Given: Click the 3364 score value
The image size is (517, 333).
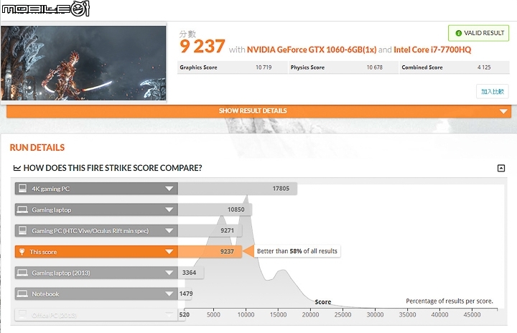Looking at the screenshot, I should 189,273.
